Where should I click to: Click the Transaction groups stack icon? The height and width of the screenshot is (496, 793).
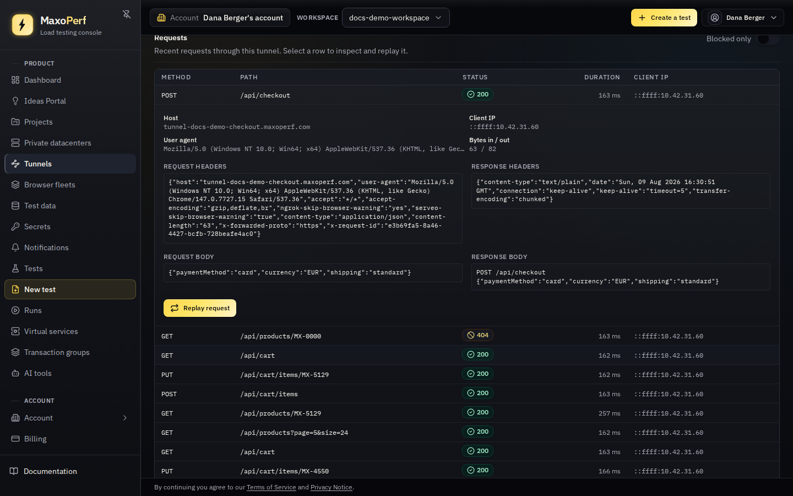(15, 352)
